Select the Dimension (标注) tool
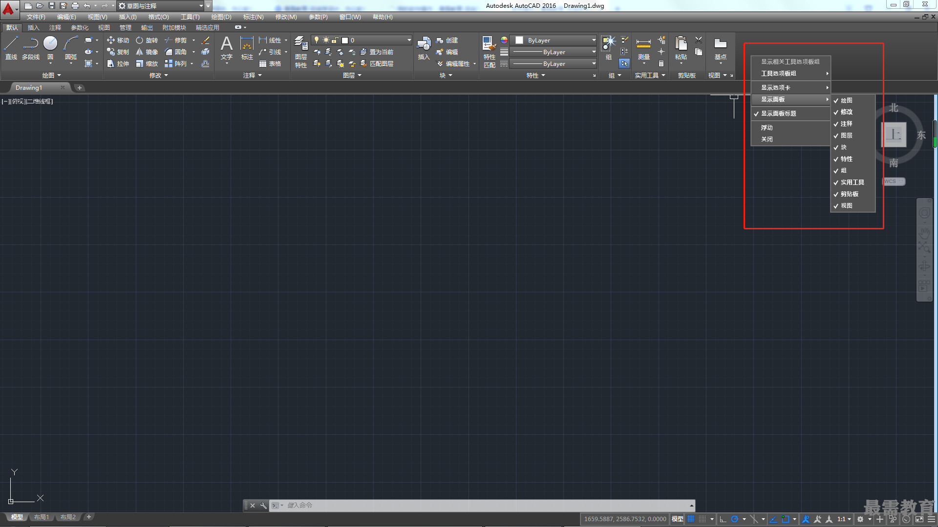The image size is (938, 527). [247, 48]
